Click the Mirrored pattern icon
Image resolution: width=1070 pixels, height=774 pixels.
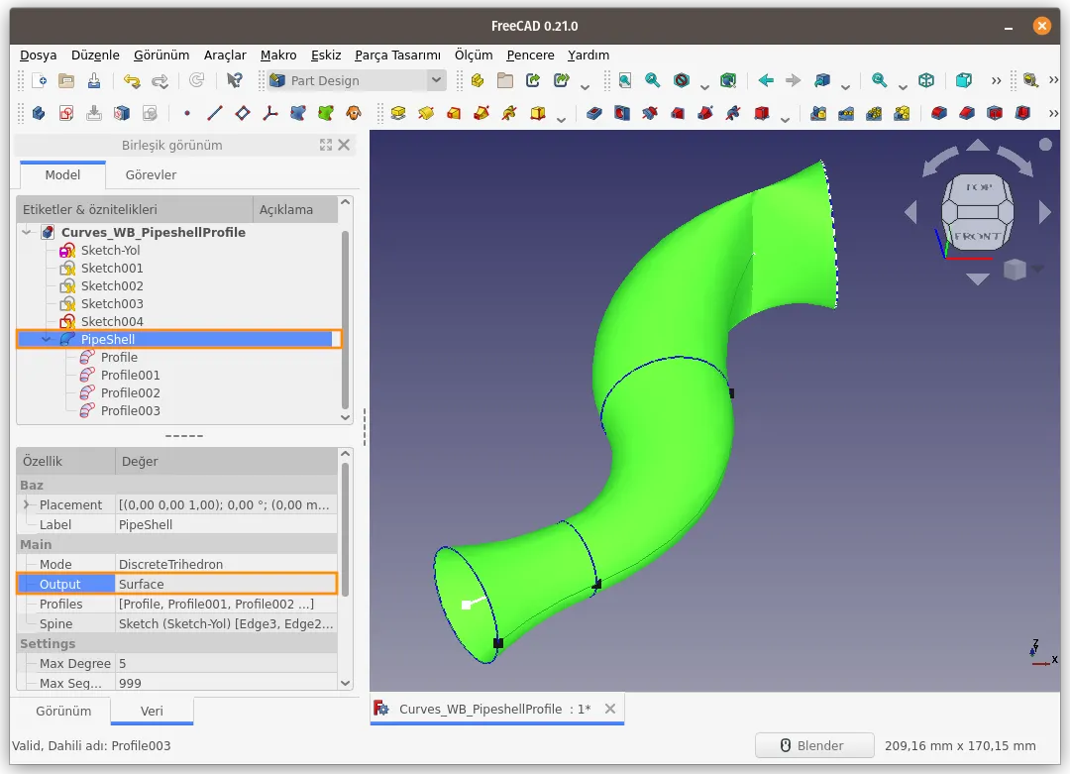(x=818, y=113)
